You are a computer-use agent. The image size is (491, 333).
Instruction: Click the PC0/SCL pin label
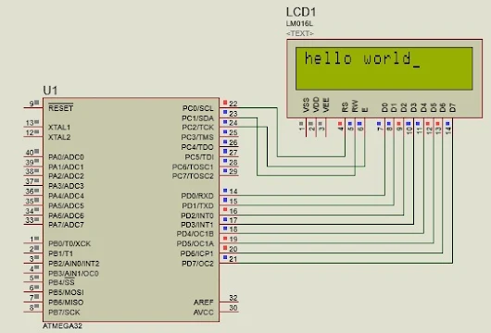(x=198, y=108)
